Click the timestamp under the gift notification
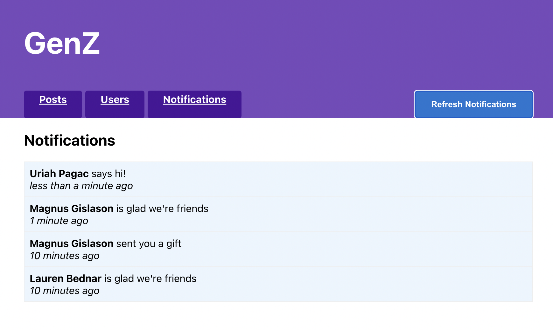 (65, 256)
